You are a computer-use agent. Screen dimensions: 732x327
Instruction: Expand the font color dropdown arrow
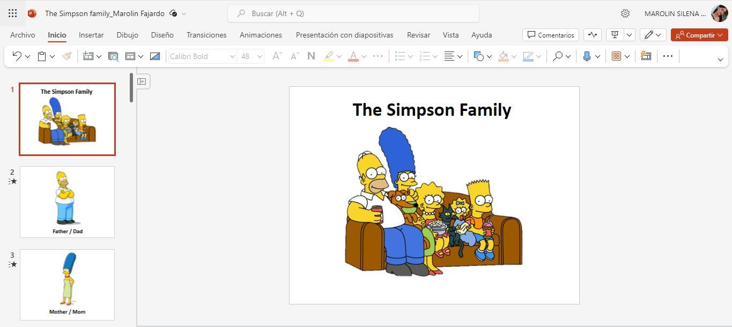coord(364,56)
